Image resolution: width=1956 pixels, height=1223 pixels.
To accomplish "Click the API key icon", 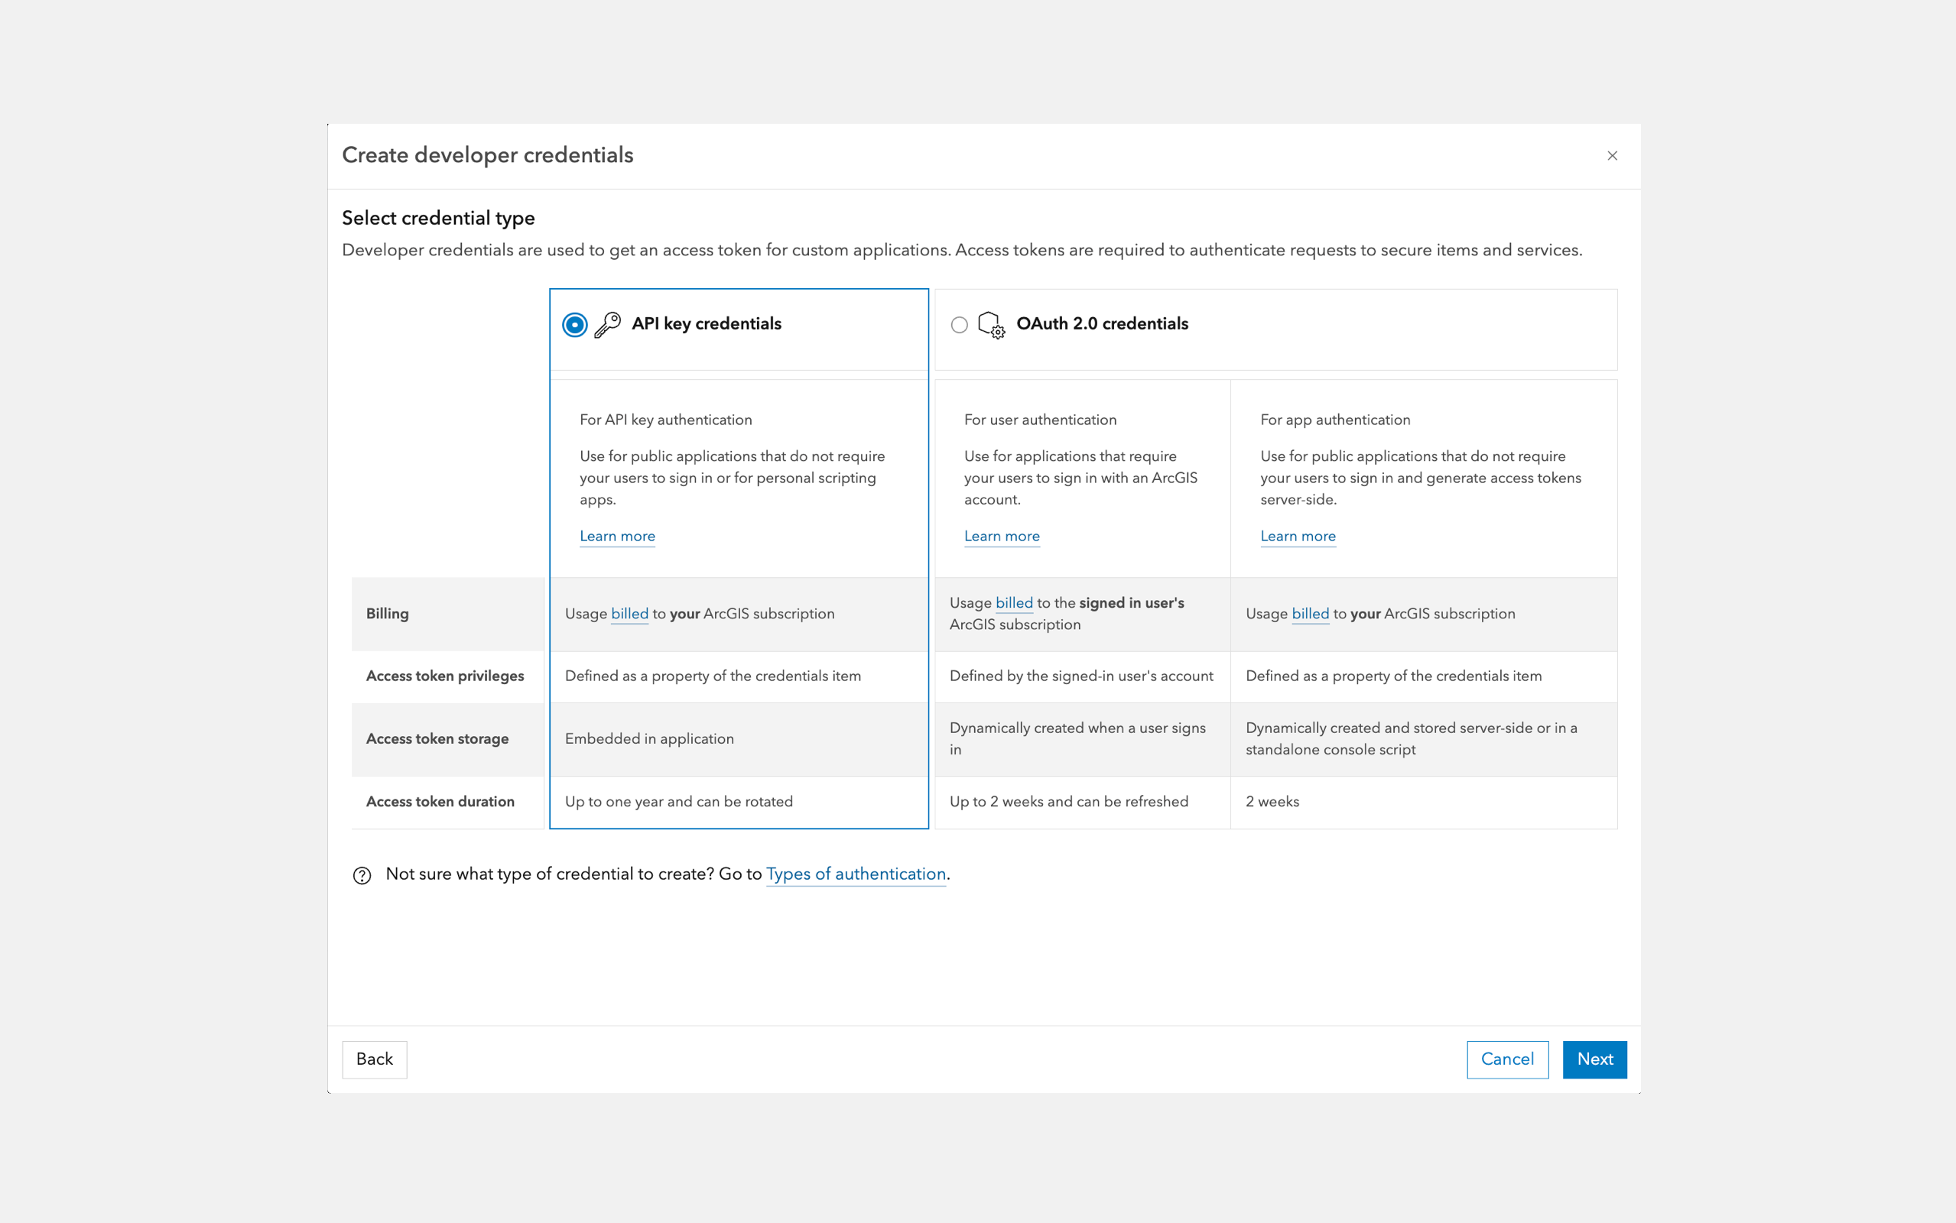I will click(x=606, y=324).
